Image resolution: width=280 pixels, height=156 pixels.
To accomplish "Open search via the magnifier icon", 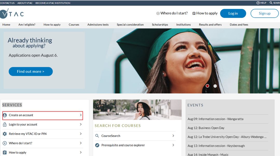I will pyautogui.click(x=271, y=3).
